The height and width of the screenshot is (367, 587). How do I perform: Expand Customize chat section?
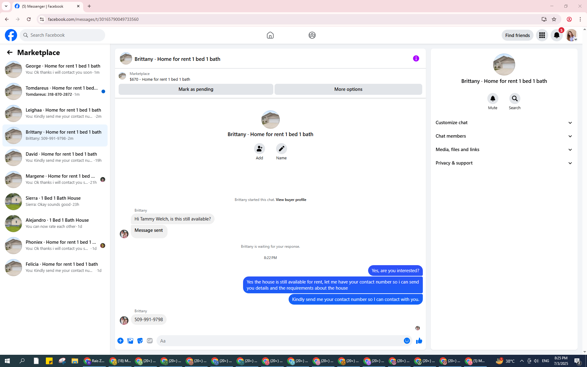click(504, 123)
